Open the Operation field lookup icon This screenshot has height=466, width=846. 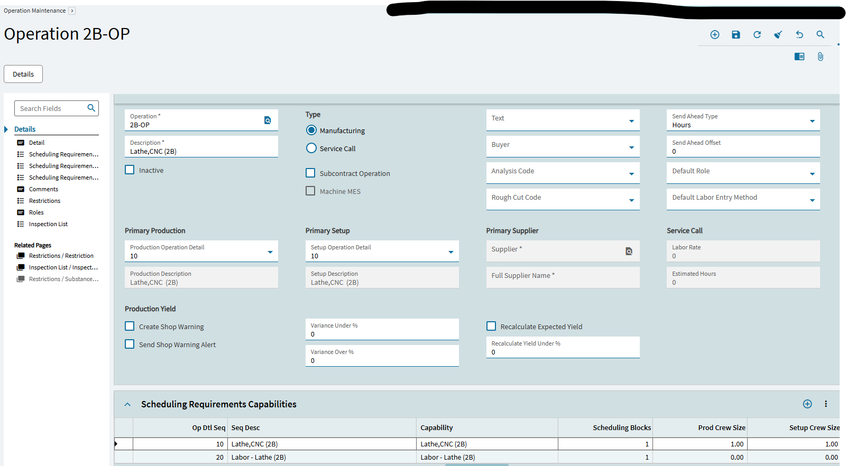tap(268, 120)
